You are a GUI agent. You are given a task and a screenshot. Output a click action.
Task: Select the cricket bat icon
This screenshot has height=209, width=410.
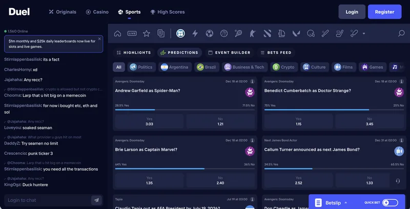(354, 33)
